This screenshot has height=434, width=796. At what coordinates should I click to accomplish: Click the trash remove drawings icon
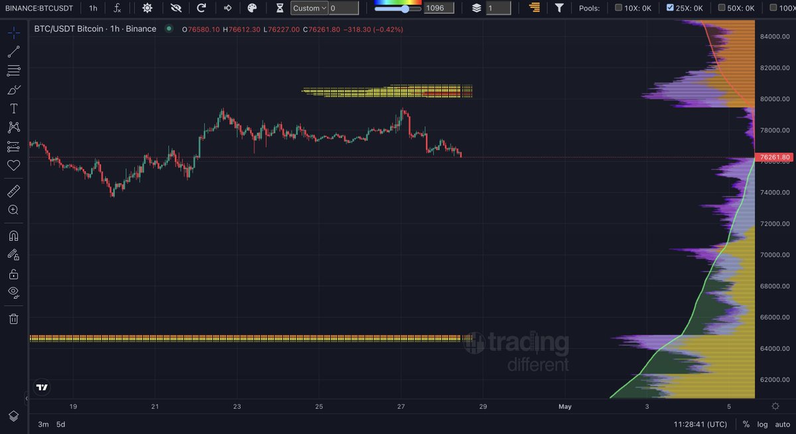tap(13, 319)
